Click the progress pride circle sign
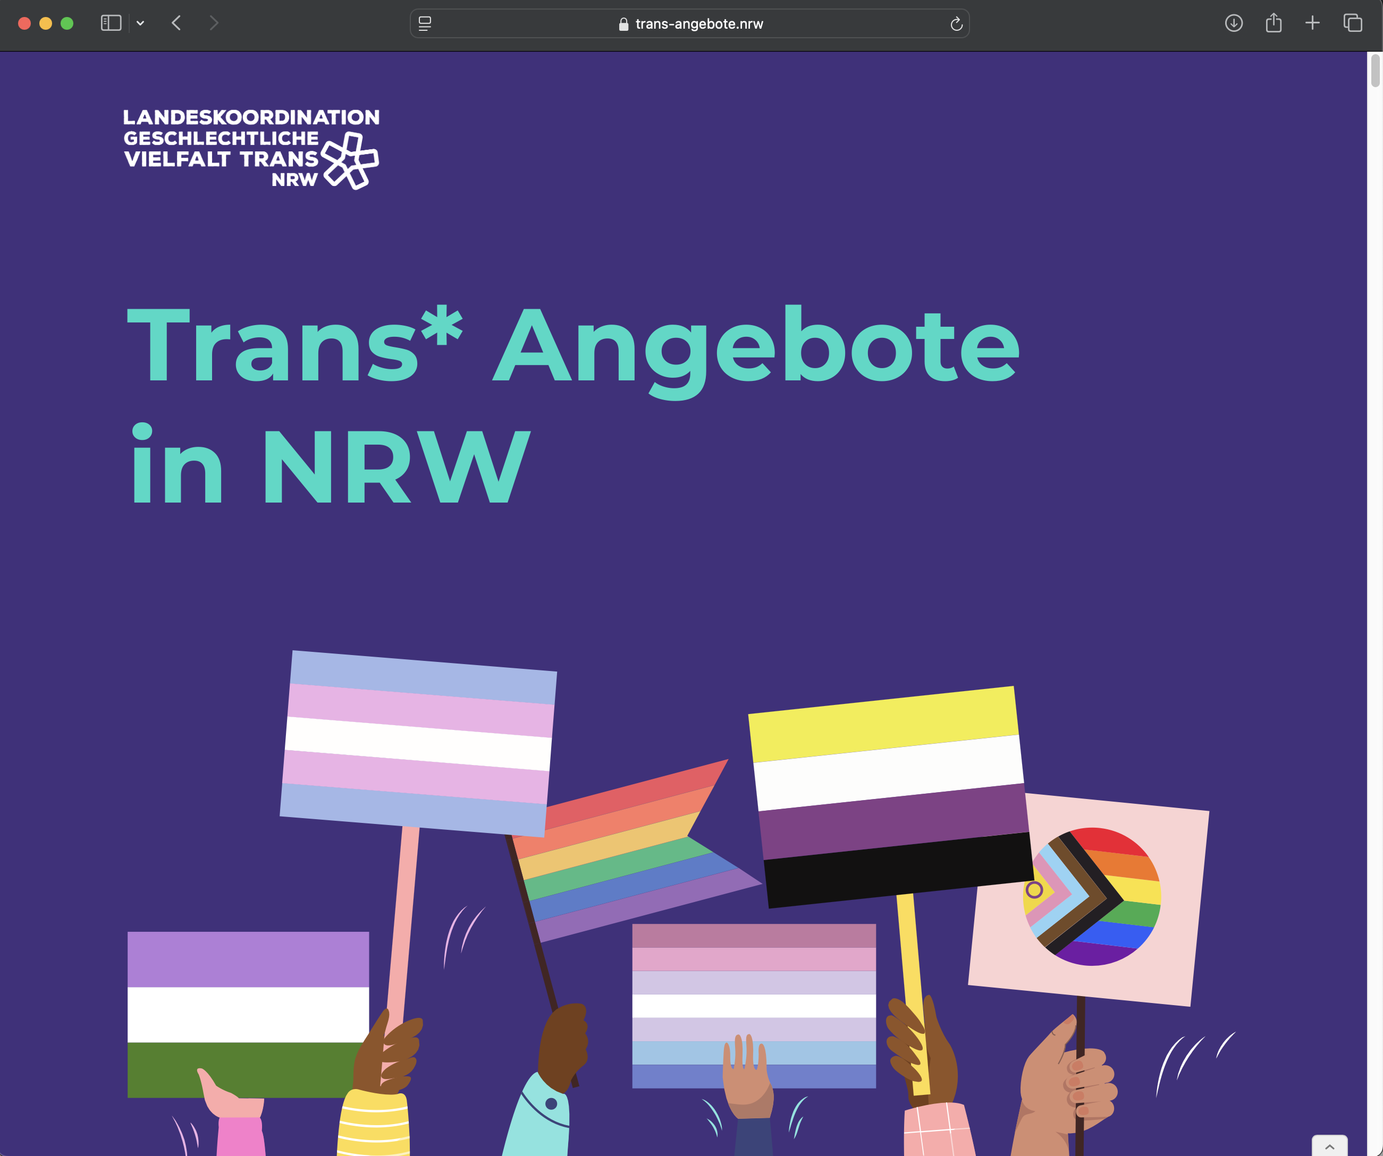Viewport: 1383px width, 1156px height. pos(1091,897)
